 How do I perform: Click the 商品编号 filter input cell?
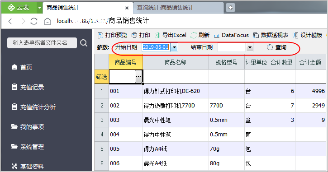coord(122,77)
